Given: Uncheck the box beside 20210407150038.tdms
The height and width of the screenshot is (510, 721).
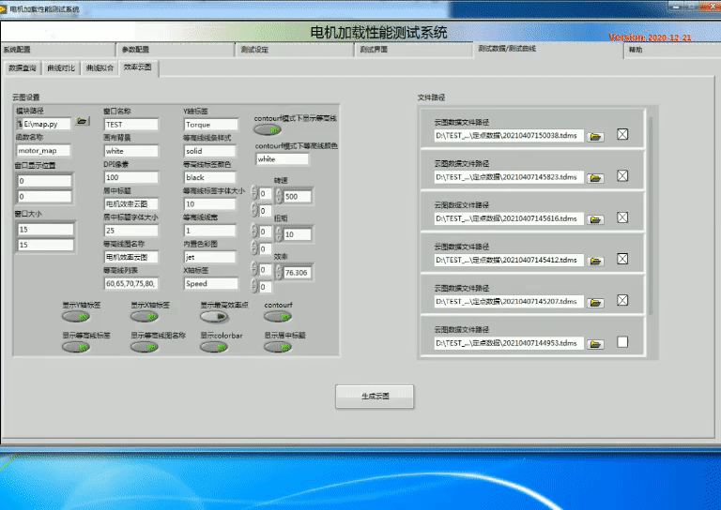Looking at the screenshot, I should coord(621,135).
